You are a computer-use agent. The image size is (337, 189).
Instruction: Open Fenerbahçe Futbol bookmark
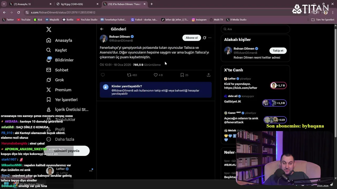click(x=113, y=20)
